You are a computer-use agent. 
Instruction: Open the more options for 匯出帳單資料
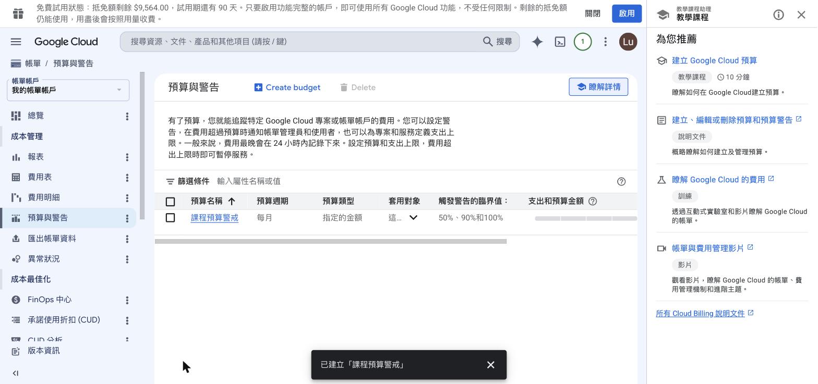pos(127,239)
